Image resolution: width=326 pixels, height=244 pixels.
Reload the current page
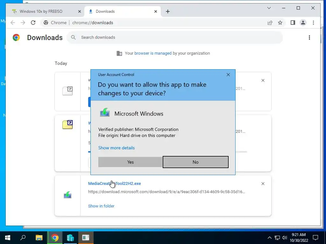(33, 23)
